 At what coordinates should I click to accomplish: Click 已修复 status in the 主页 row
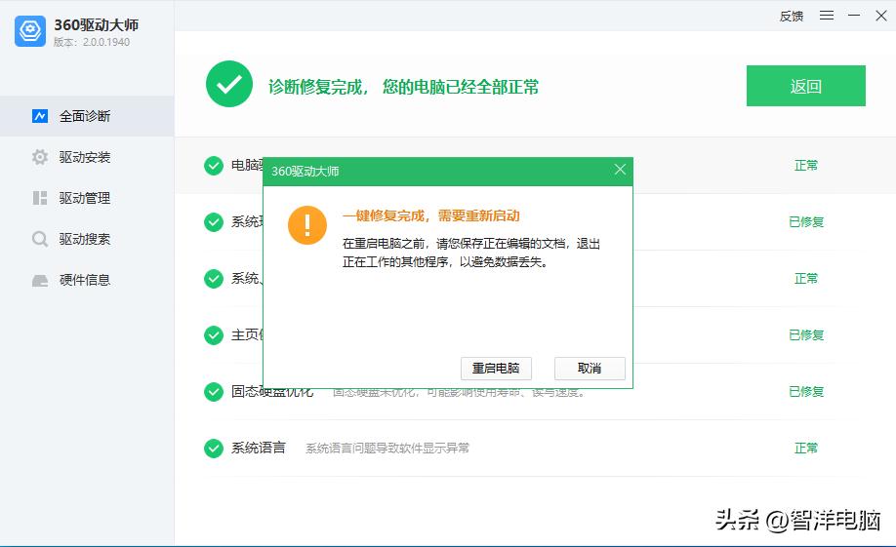point(806,335)
